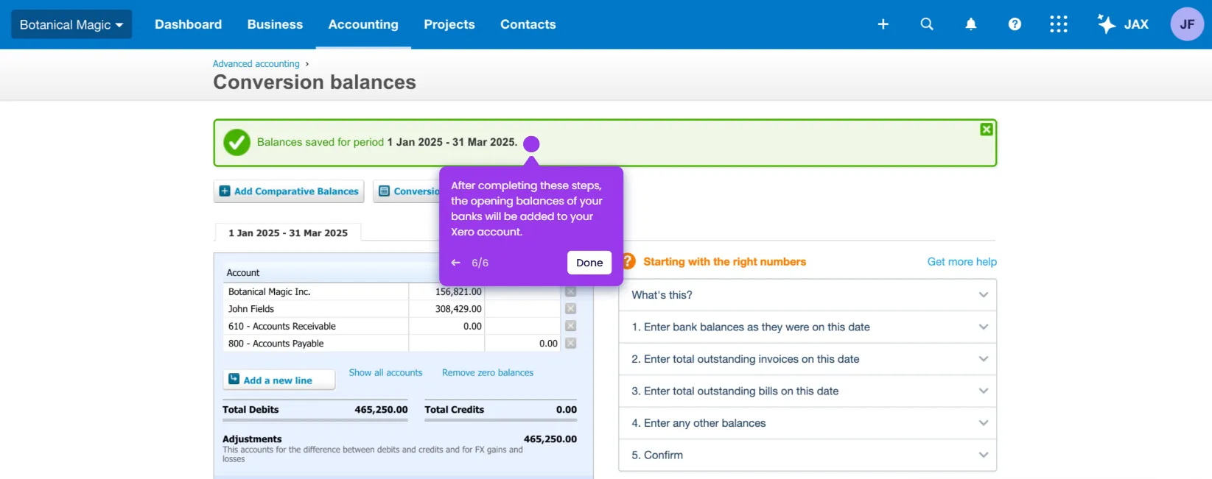Image resolution: width=1212 pixels, height=479 pixels.
Task: Open the JF user profile avatar
Action: [1187, 24]
